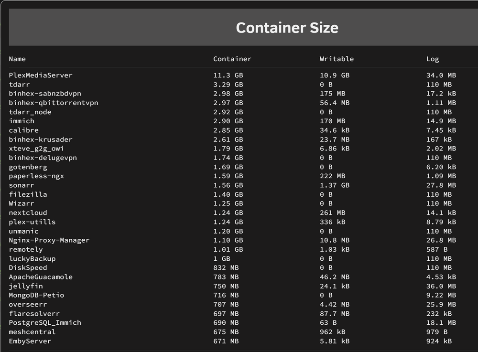Select the gotenberg container name
The width and height of the screenshot is (478, 352).
click(x=28, y=167)
